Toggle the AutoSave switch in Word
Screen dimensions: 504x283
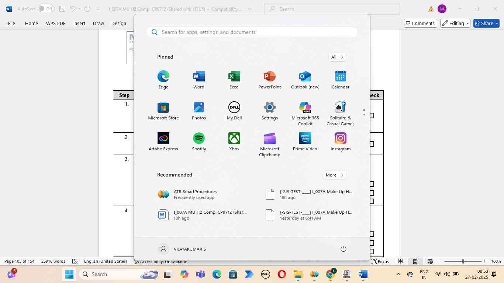click(46, 9)
